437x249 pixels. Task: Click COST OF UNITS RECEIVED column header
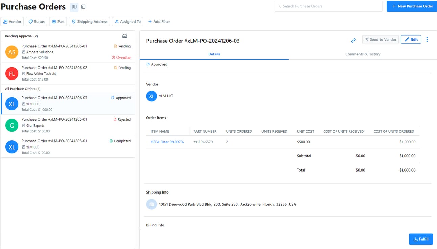click(344, 131)
